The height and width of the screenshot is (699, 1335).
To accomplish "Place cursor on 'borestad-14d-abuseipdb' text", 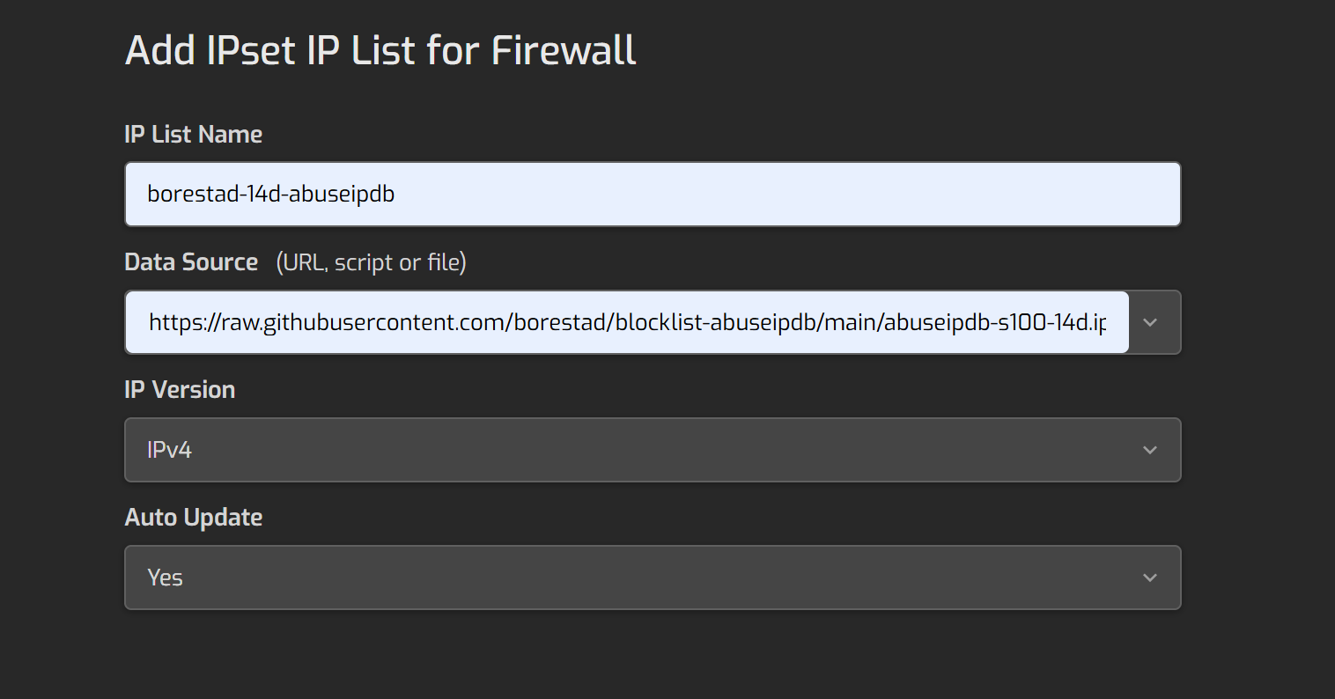I will coord(270,194).
